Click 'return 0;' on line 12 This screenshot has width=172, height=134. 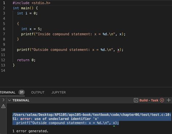(x=26, y=60)
